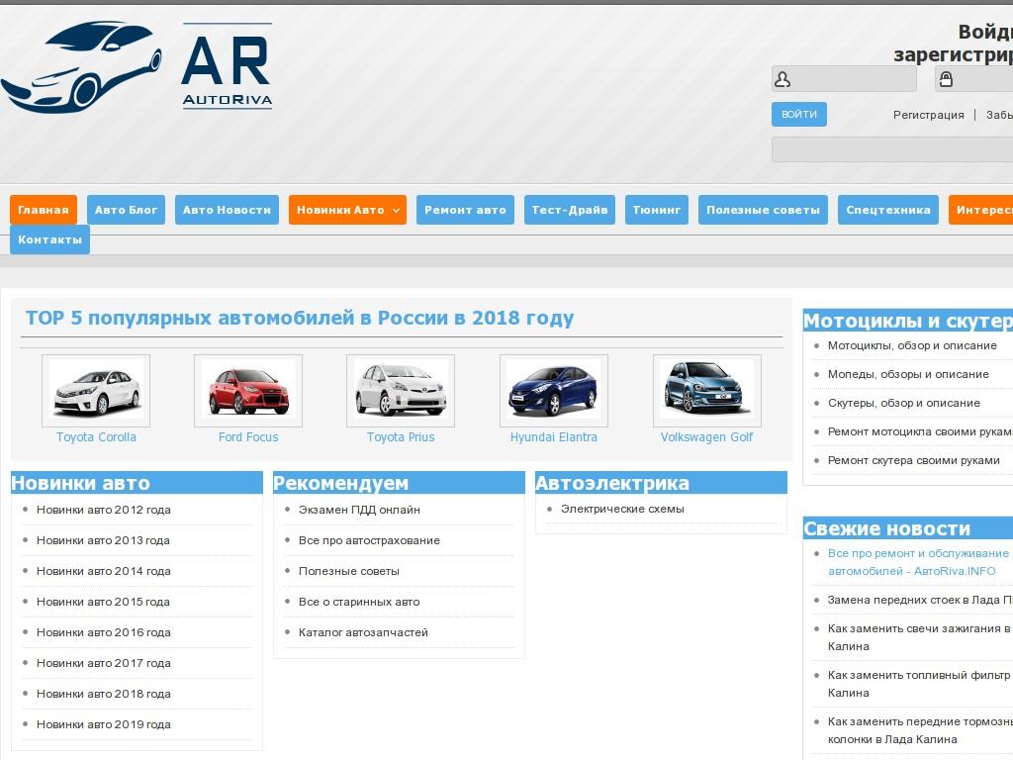Expand the Новинки Авто dropdown arrow

[396, 210]
